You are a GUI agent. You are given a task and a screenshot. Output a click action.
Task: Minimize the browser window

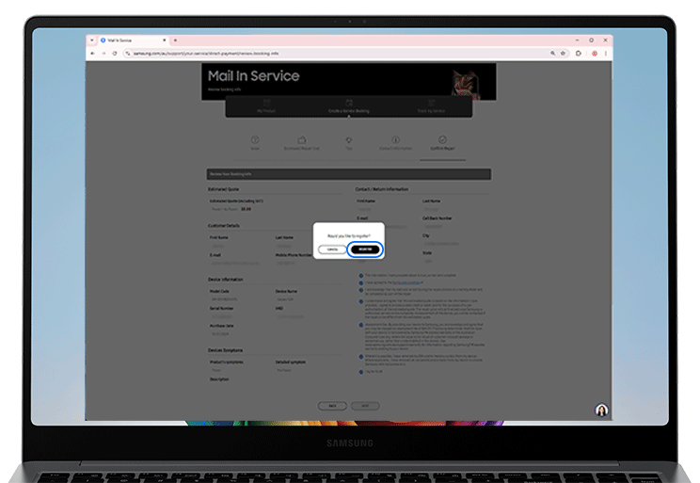(x=577, y=40)
